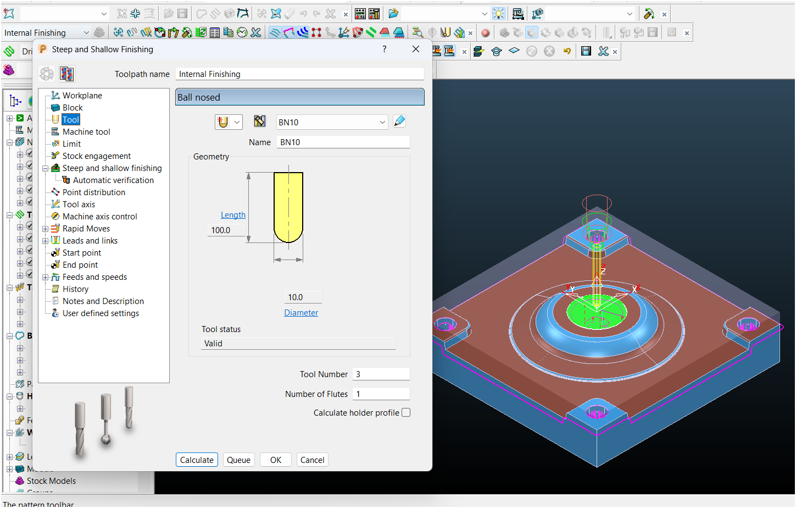Click the light bulb icon in top toolbar
The image size is (796, 508).
[x=498, y=14]
